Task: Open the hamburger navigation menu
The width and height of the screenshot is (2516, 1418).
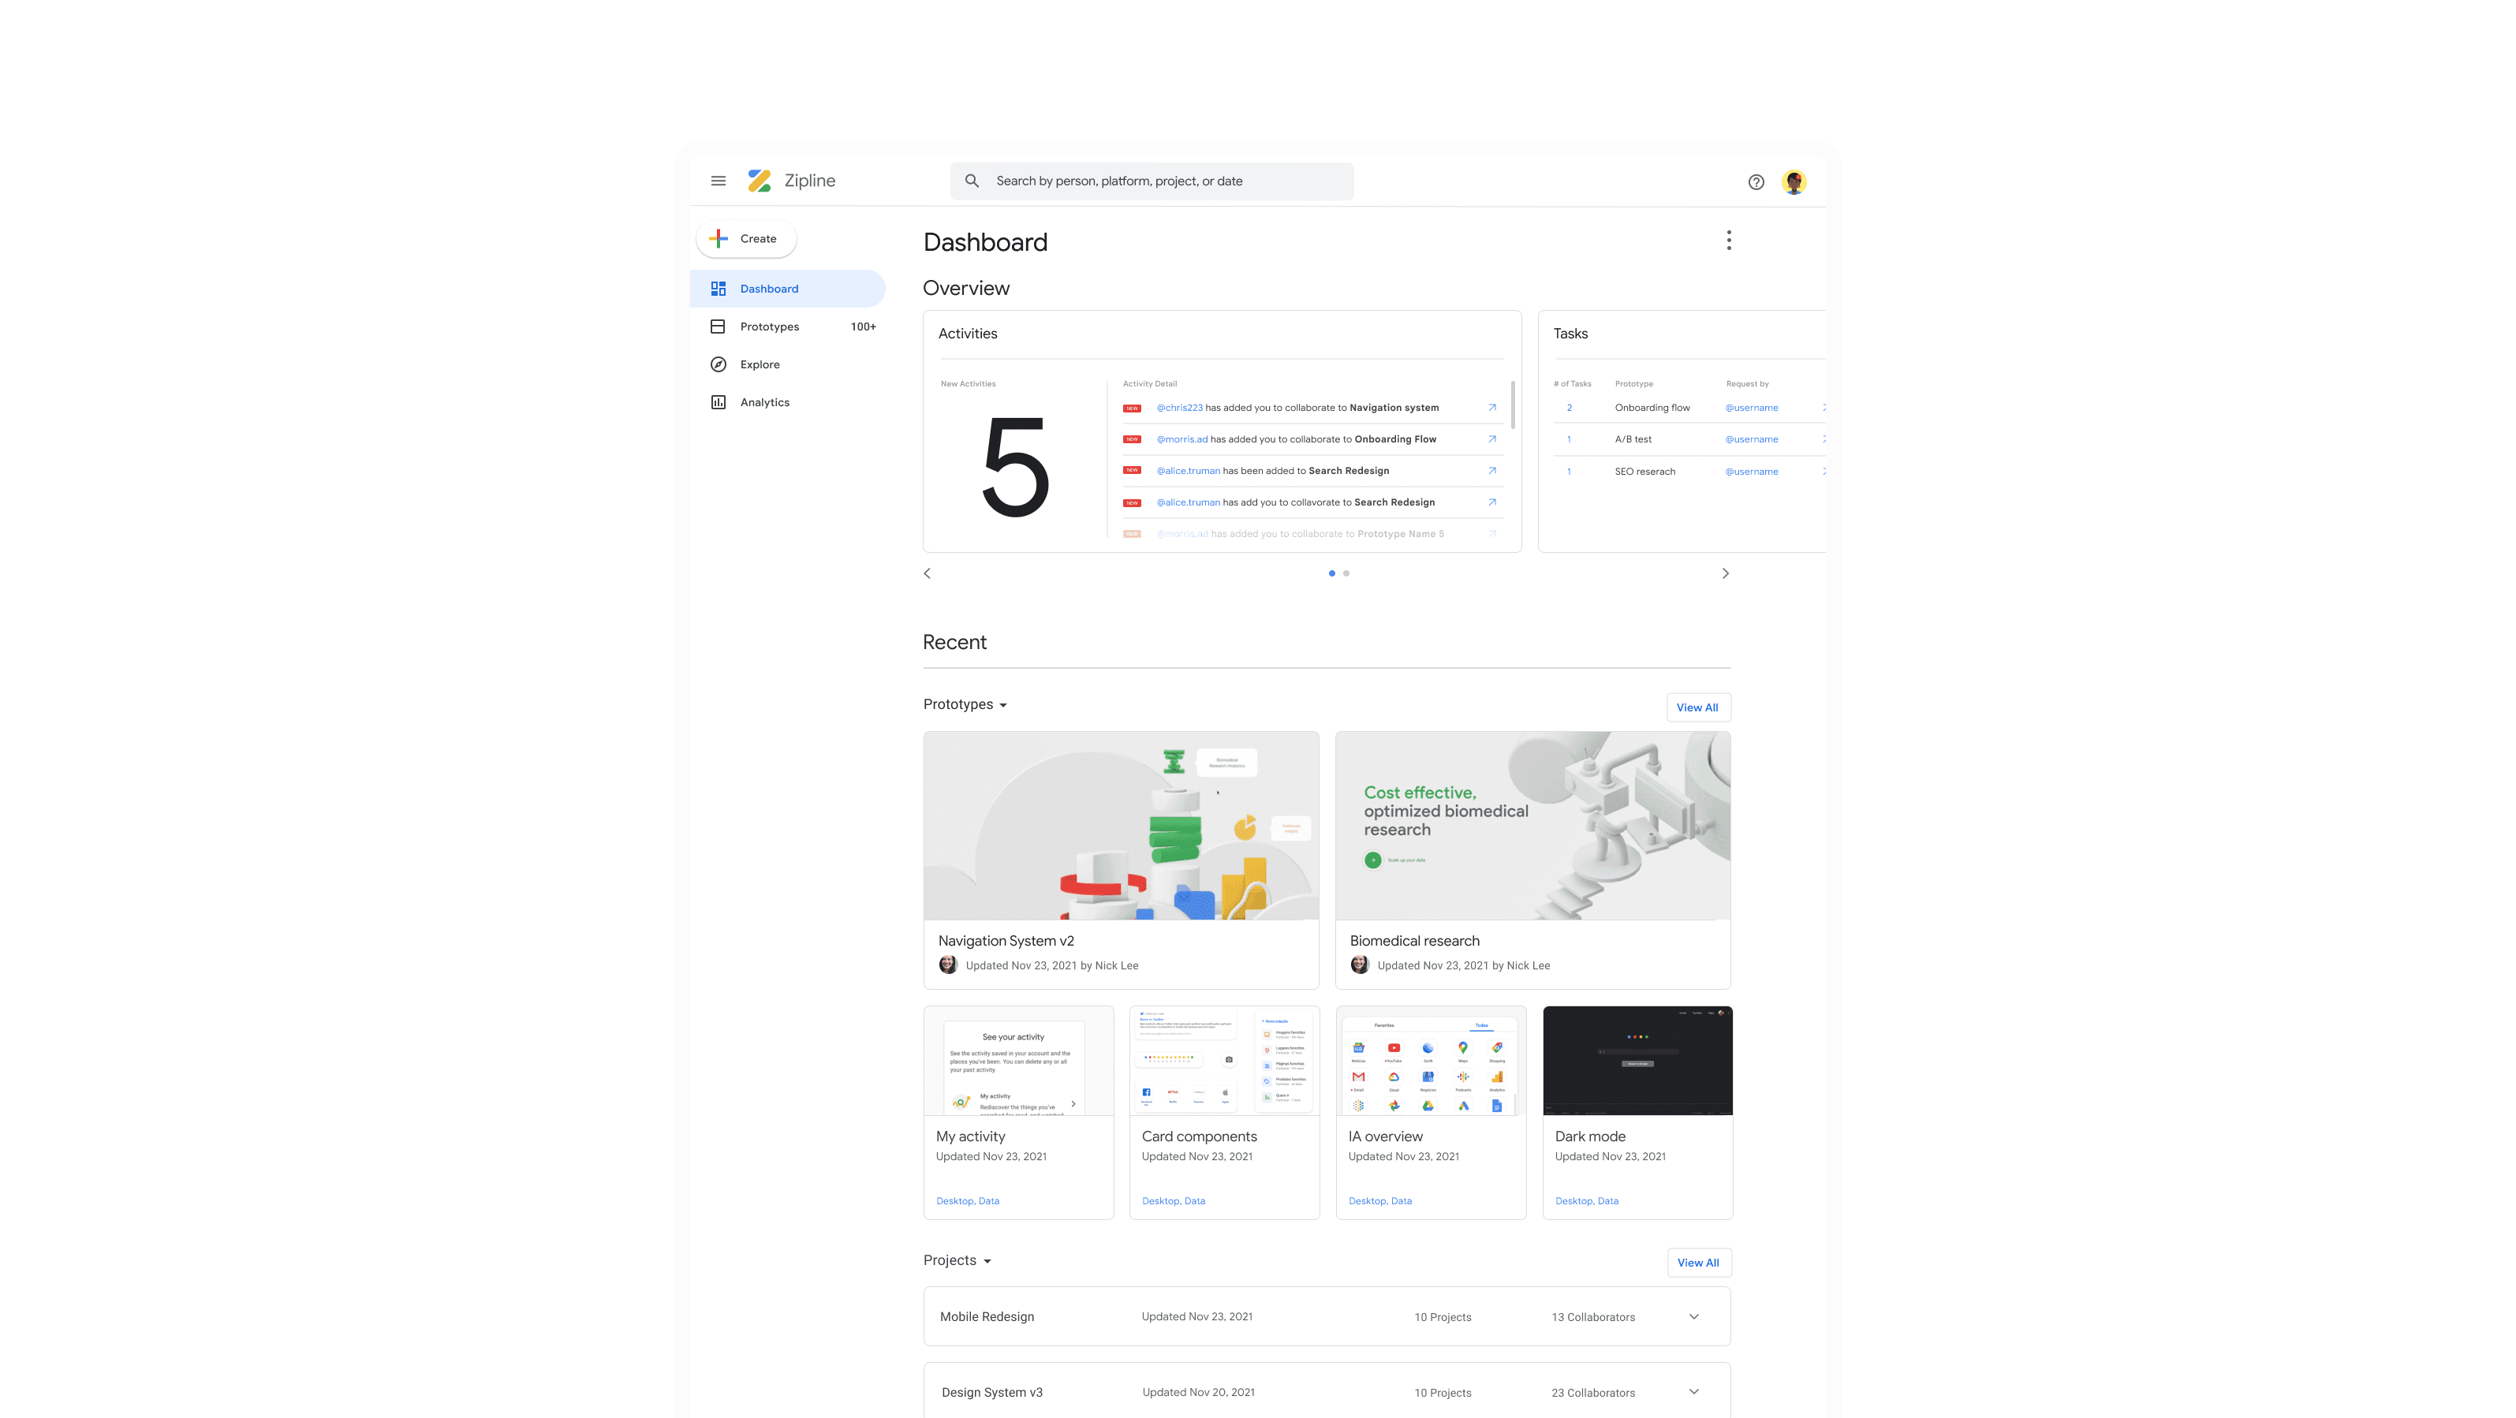Action: [718, 181]
